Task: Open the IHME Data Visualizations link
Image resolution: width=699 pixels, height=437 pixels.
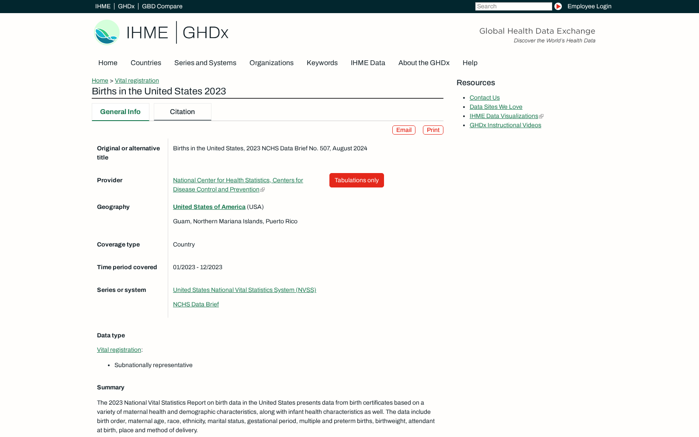Action: pos(504,116)
